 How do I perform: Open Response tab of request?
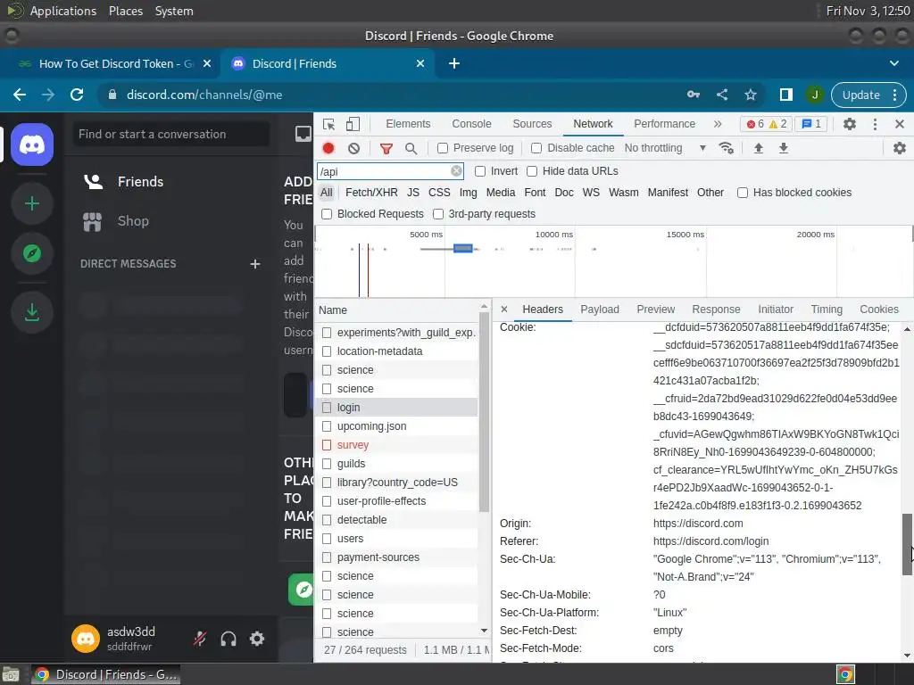click(x=715, y=309)
